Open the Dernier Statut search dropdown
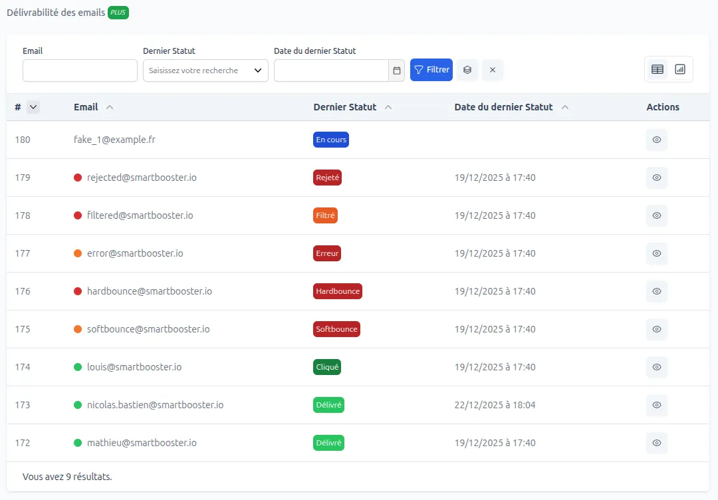The height and width of the screenshot is (500, 718). point(205,69)
